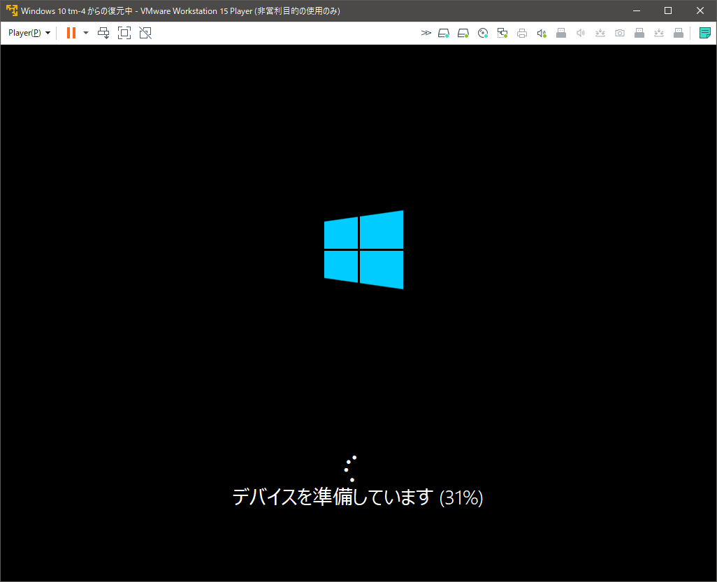717x582 pixels.
Task: Send Ctrl+Alt+Del to the virtual machine
Action: pyautogui.click(x=104, y=33)
